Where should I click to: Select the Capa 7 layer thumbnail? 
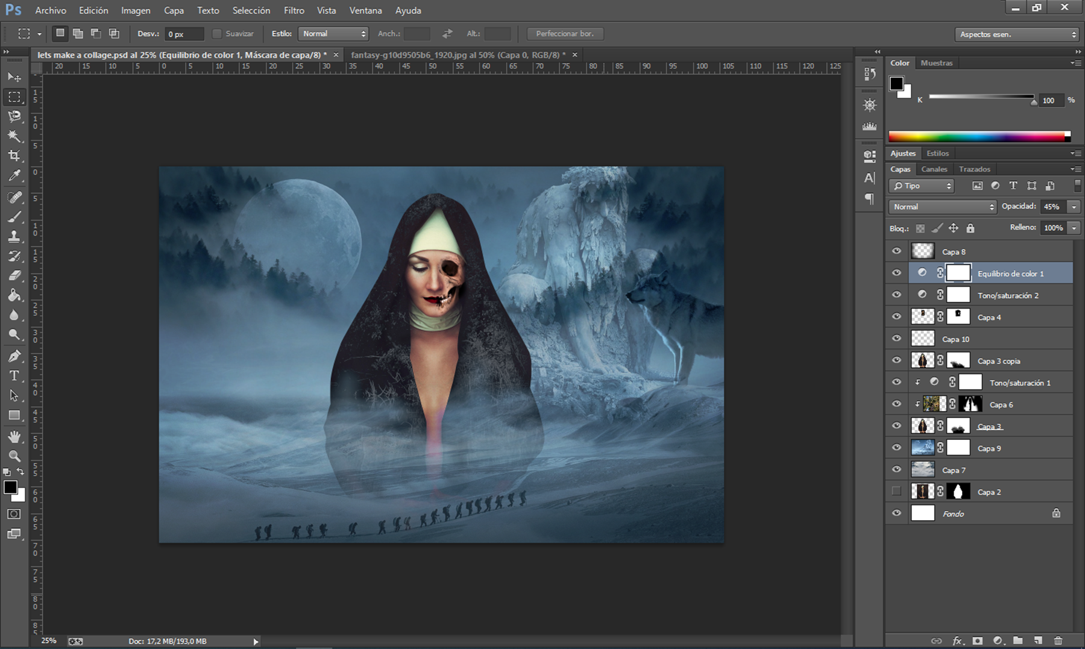click(922, 469)
